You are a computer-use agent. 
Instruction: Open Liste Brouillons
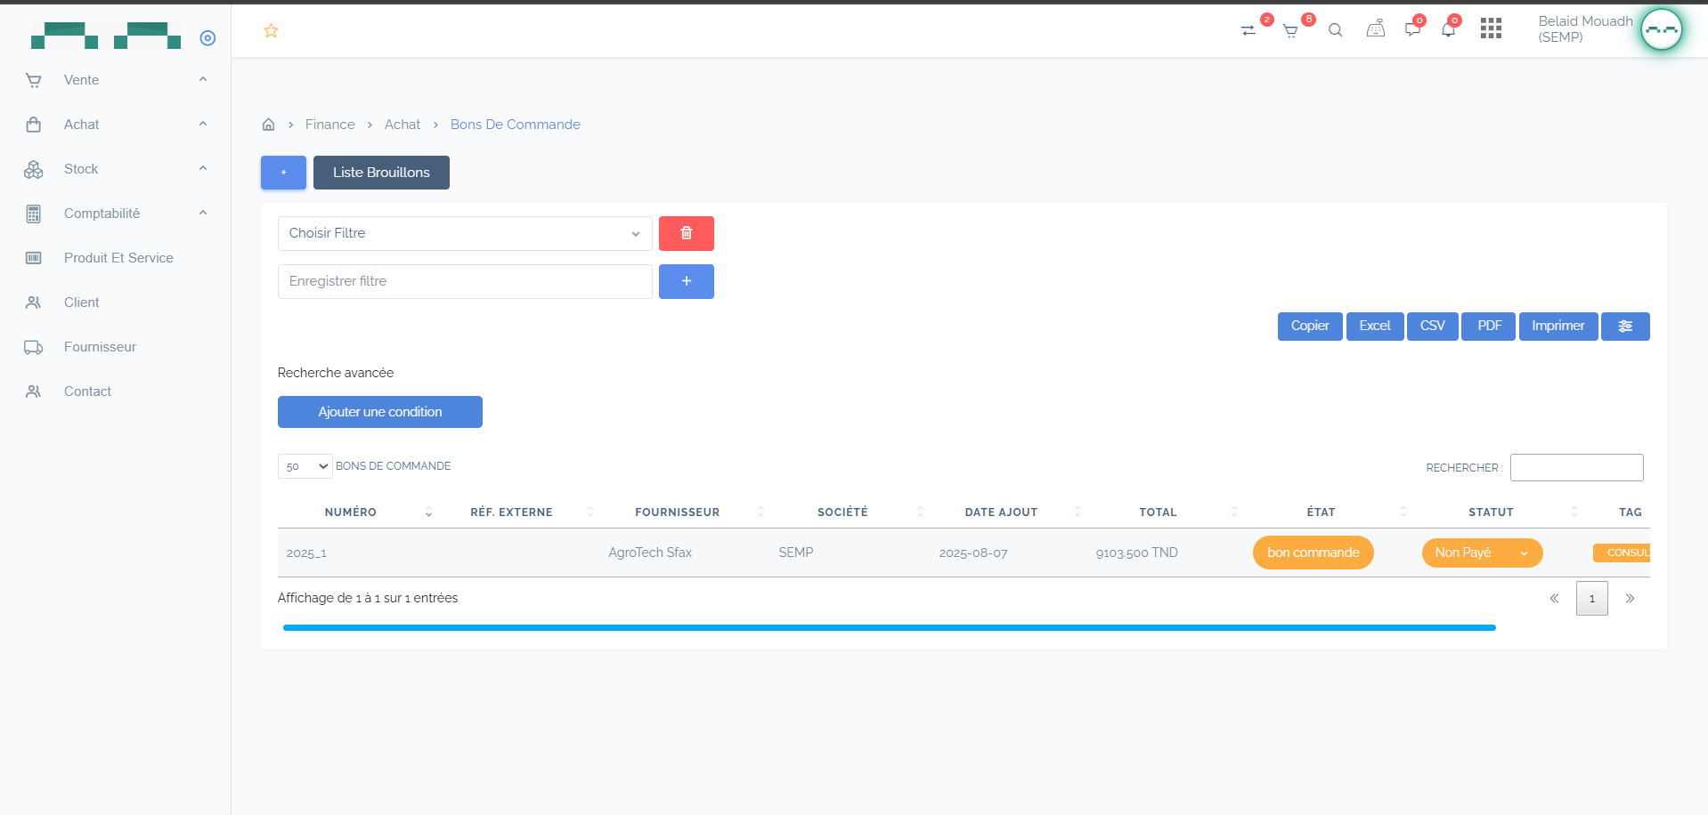(381, 173)
